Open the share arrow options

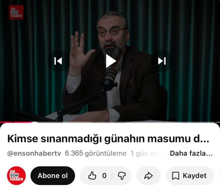[148, 176]
